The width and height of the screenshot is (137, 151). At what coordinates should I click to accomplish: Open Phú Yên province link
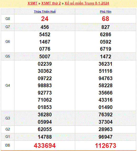pos(105,12)
